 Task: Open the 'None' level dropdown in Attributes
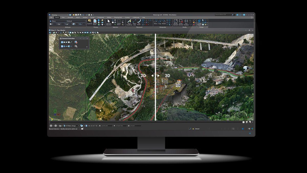(59, 21)
